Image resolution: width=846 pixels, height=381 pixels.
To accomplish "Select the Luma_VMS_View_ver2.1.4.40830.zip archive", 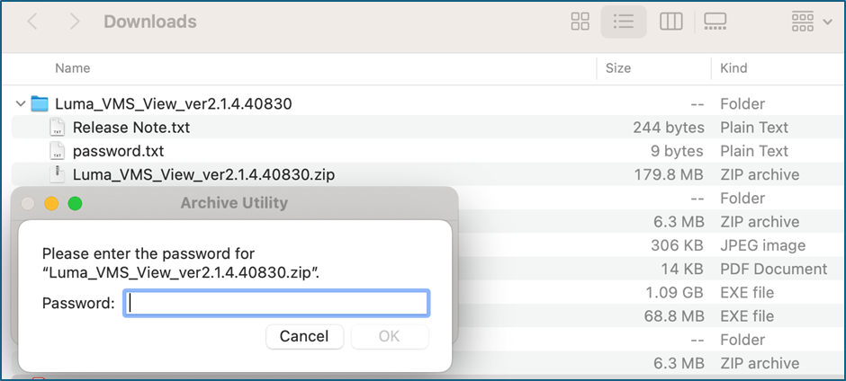I will (203, 175).
